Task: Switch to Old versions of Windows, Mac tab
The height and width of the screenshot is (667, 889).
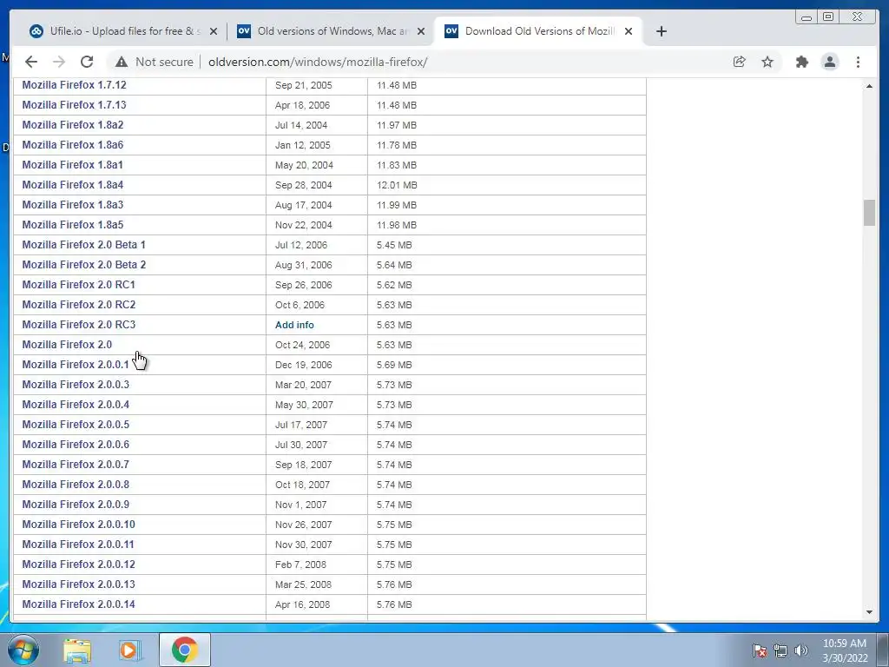Action: (x=331, y=31)
